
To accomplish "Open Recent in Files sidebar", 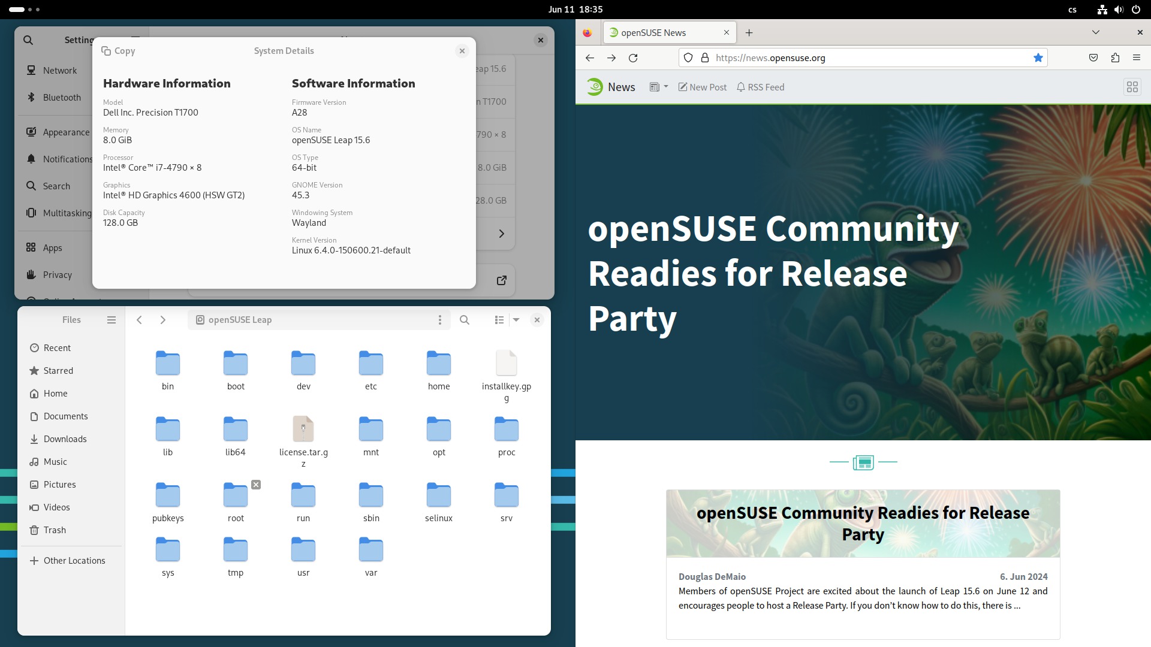I will coord(71,348).
